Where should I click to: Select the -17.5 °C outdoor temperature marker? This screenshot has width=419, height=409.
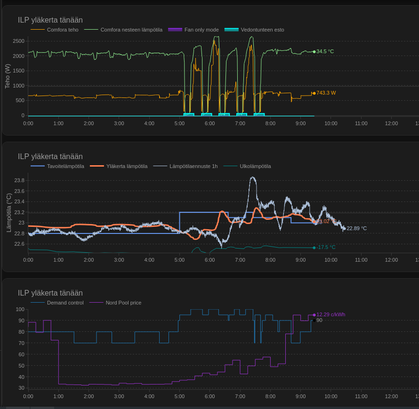pyautogui.click(x=314, y=248)
